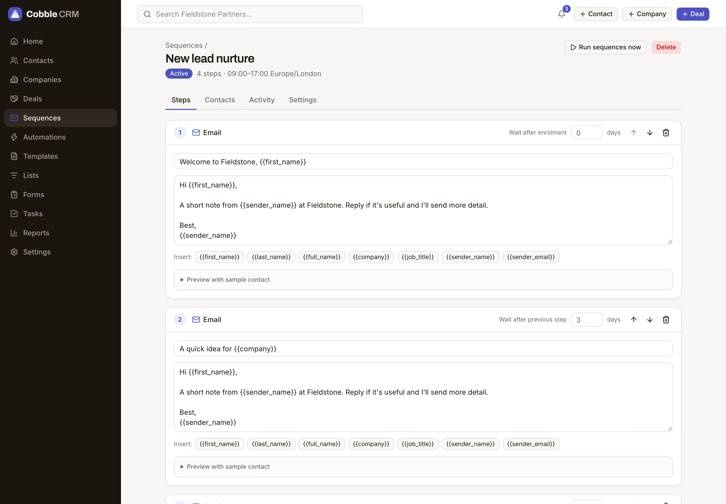The height and width of the screenshot is (504, 726).
Task: Open the notifications bell
Action: pos(561,14)
